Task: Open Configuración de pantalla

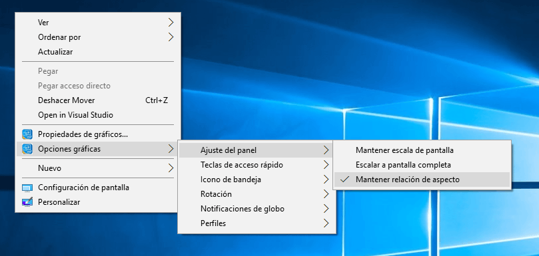Action: point(98,188)
